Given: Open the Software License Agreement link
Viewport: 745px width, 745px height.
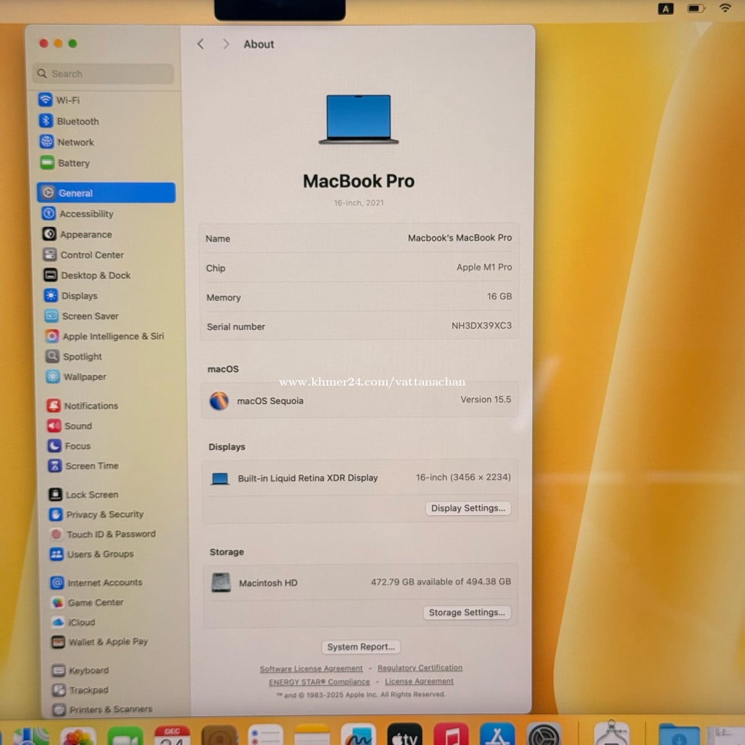Looking at the screenshot, I should pyautogui.click(x=311, y=669).
